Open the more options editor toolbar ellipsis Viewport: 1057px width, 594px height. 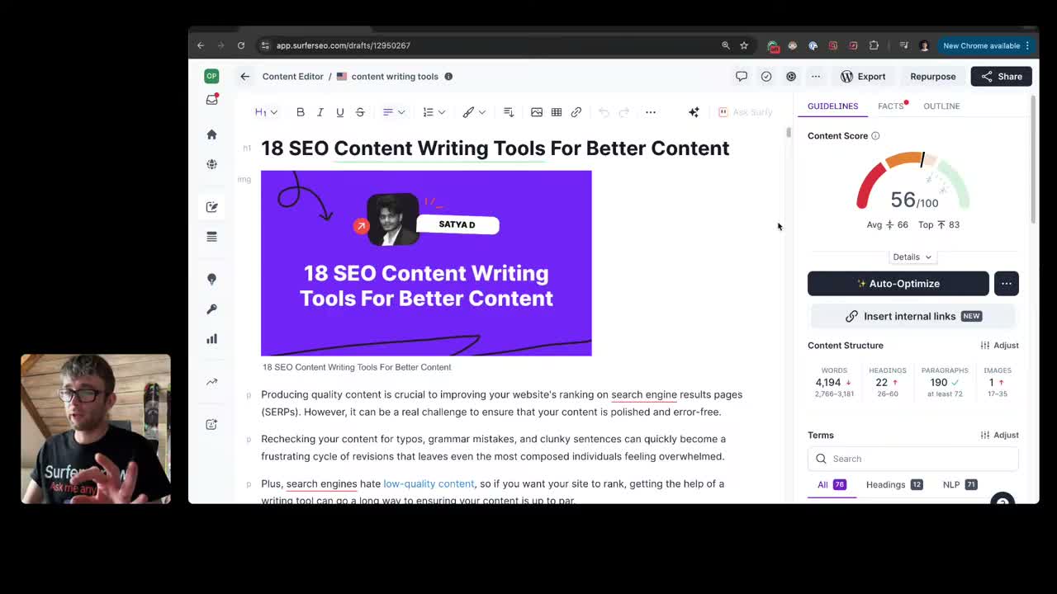click(x=651, y=112)
